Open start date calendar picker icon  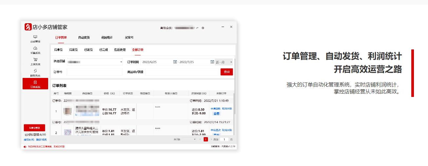(x=175, y=62)
